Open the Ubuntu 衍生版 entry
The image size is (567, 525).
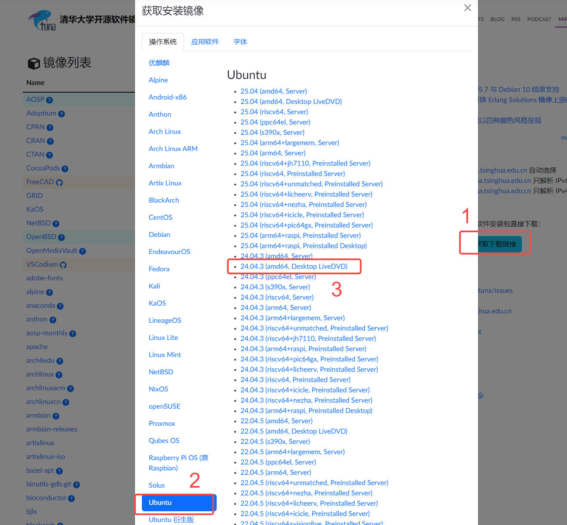[x=171, y=519]
